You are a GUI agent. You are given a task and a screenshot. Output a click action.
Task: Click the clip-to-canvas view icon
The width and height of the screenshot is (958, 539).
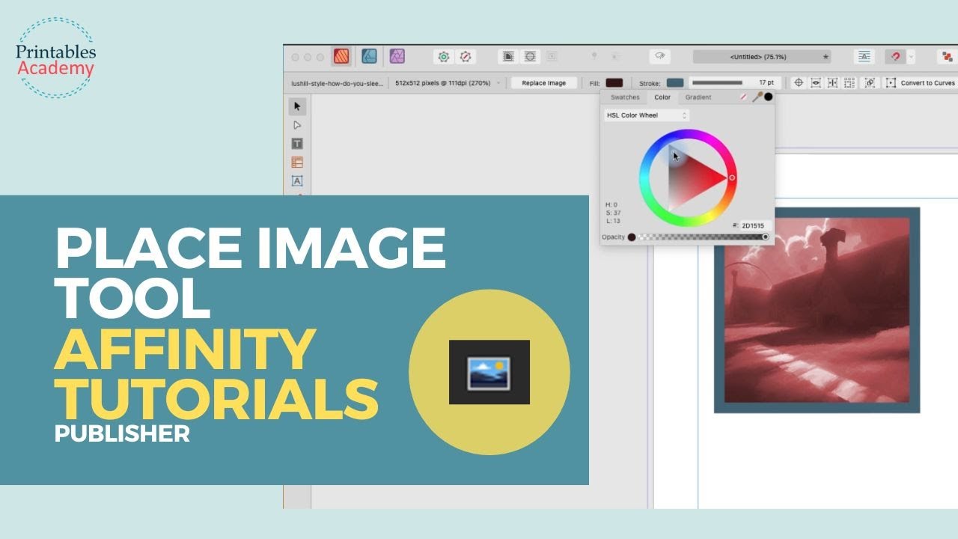click(x=530, y=56)
